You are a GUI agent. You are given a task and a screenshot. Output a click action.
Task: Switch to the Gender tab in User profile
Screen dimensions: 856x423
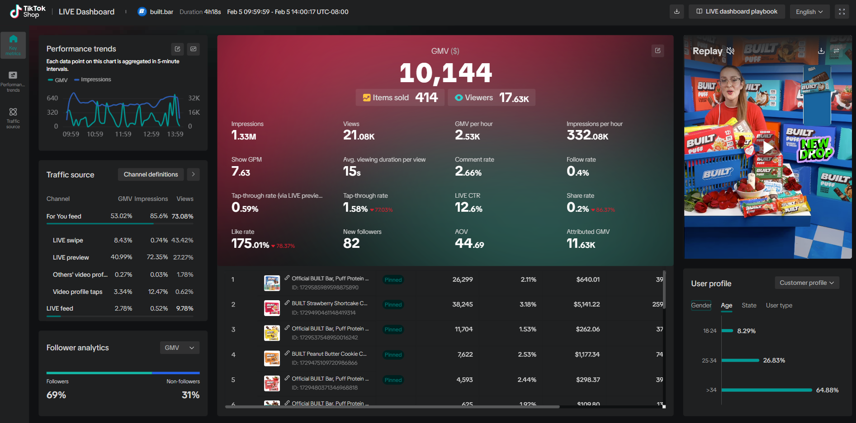[x=701, y=306]
